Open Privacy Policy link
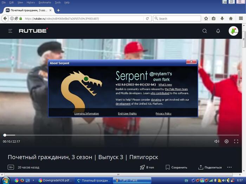The height and width of the screenshot is (184, 246). point(163,114)
